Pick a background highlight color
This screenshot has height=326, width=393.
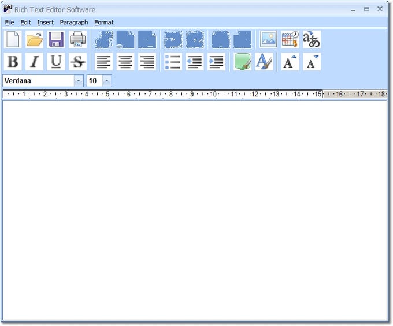coord(243,62)
